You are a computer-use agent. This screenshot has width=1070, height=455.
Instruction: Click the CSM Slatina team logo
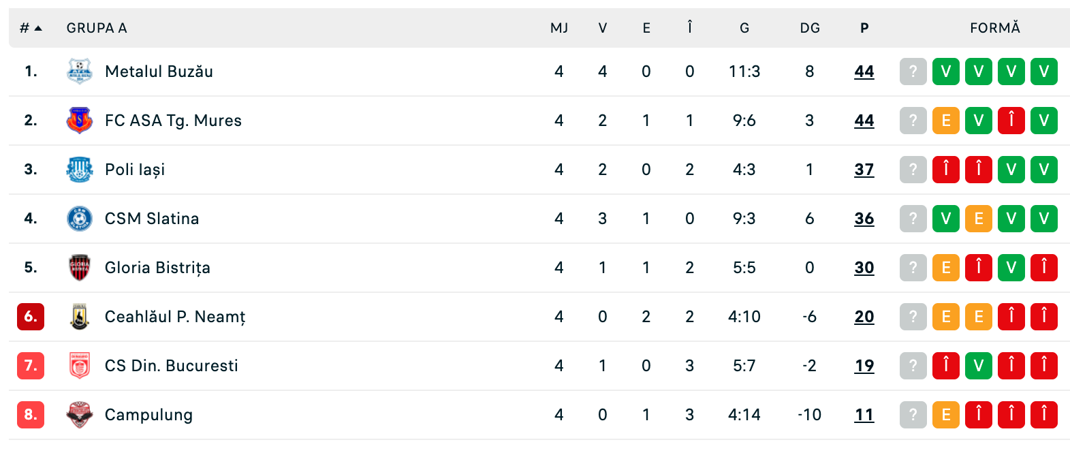pos(80,219)
